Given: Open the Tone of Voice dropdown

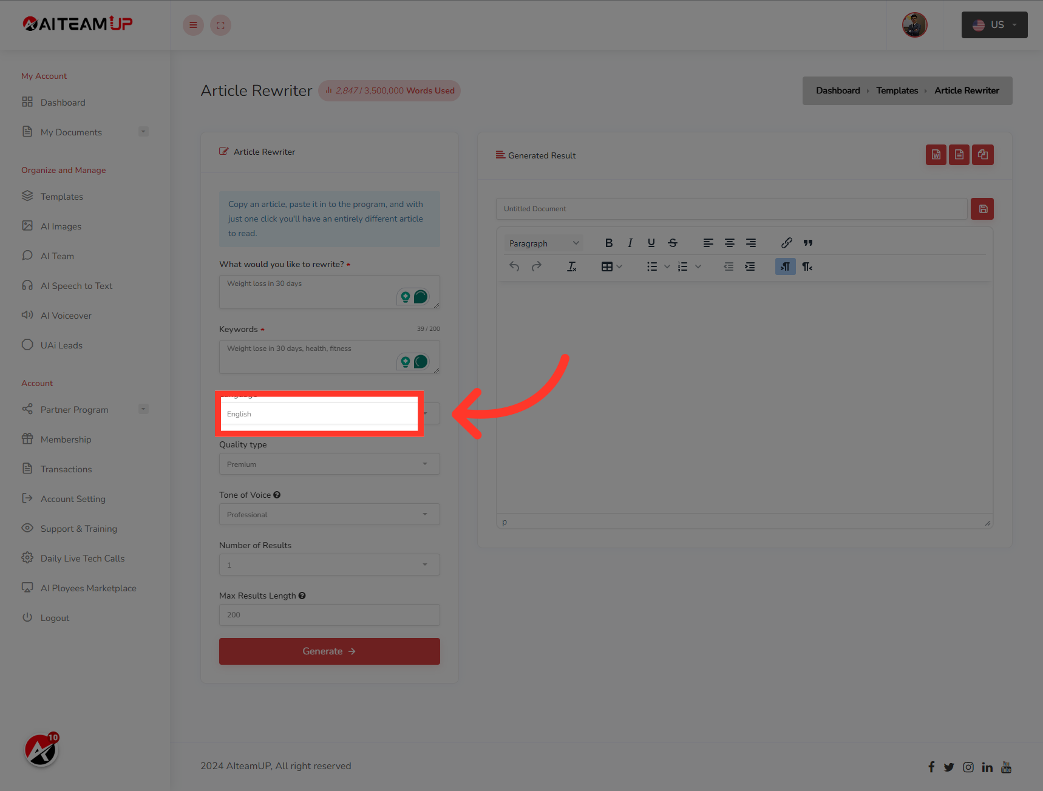Looking at the screenshot, I should point(329,514).
